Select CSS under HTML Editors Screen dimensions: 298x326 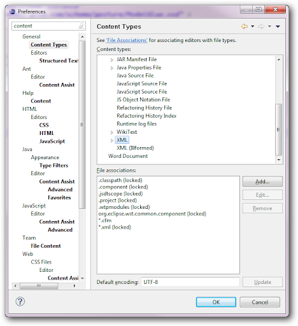pos(44,125)
